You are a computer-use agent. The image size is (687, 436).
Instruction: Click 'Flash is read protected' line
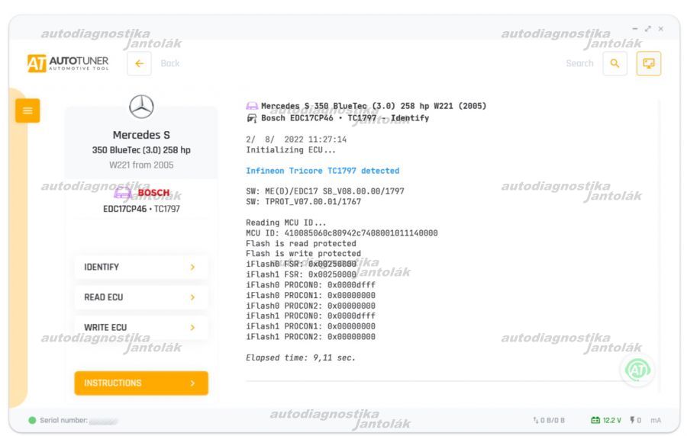301,244
